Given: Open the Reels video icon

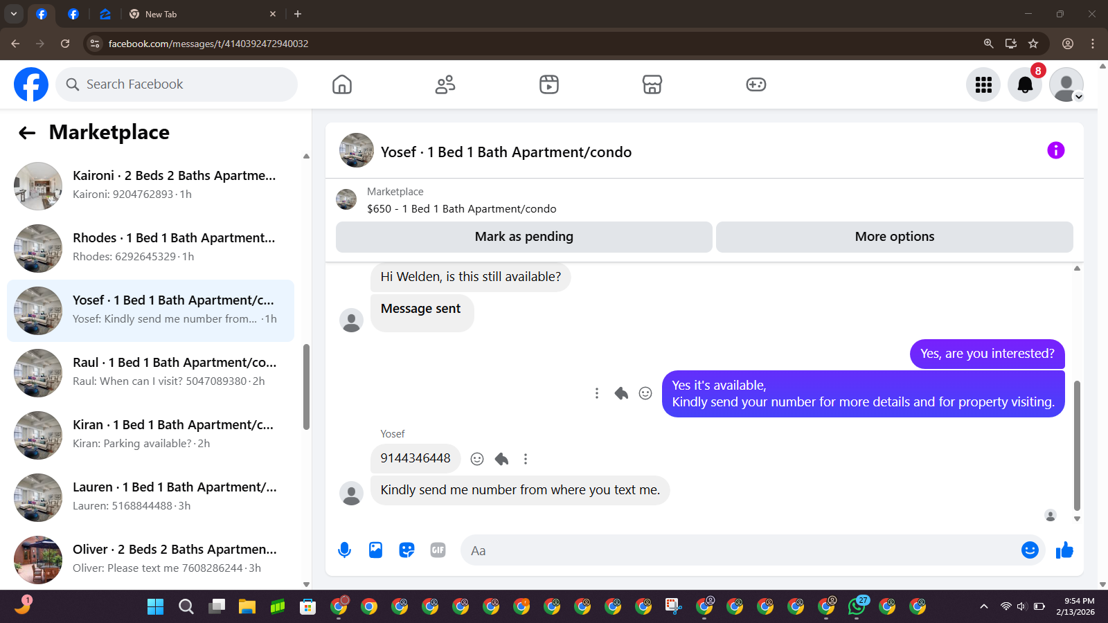Looking at the screenshot, I should coord(549,84).
